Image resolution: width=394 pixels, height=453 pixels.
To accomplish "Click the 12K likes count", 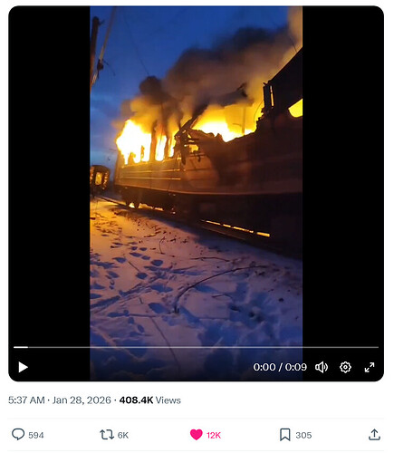I will [x=214, y=435].
